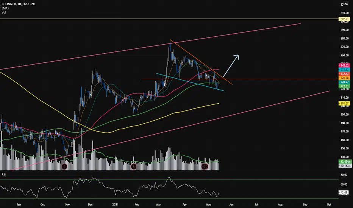Screen dimensions: 353x208
Task: Select the SMAs indicator legend label
Action: click(5, 8)
